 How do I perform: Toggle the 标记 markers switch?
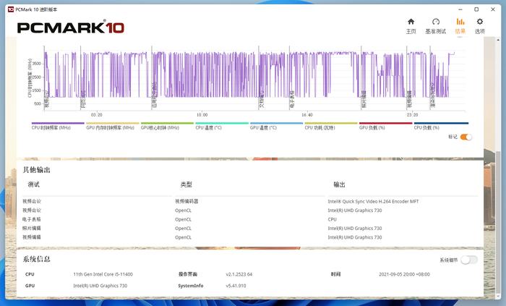tap(466, 137)
